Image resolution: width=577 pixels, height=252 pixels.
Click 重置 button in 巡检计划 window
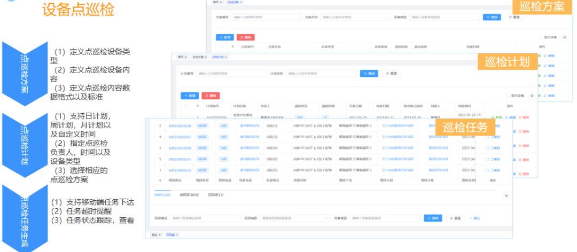392,74
